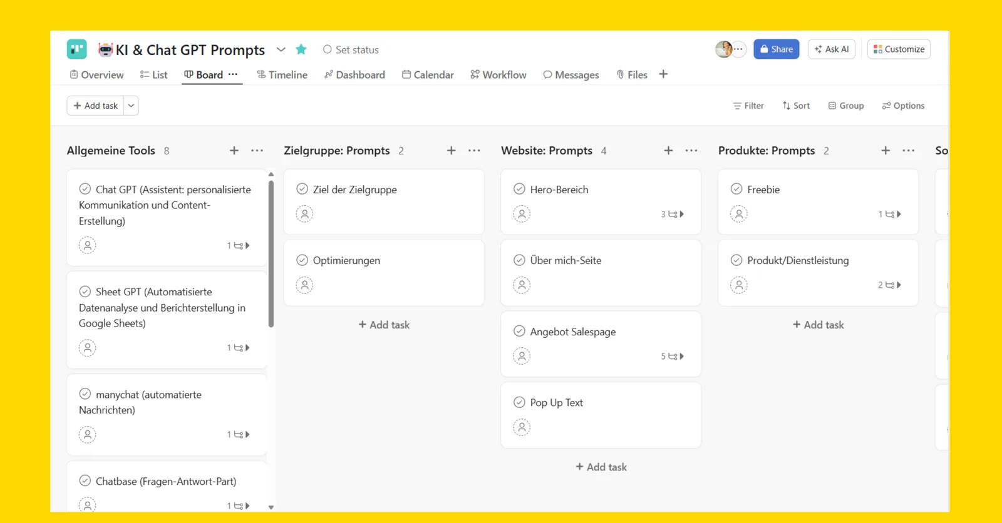The height and width of the screenshot is (523, 1002).
Task: Assign someone to Optimierungen task
Action: pyautogui.click(x=304, y=285)
